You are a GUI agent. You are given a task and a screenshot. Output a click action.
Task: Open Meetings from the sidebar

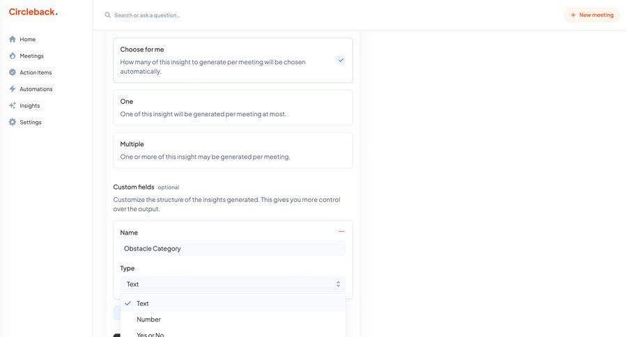31,56
